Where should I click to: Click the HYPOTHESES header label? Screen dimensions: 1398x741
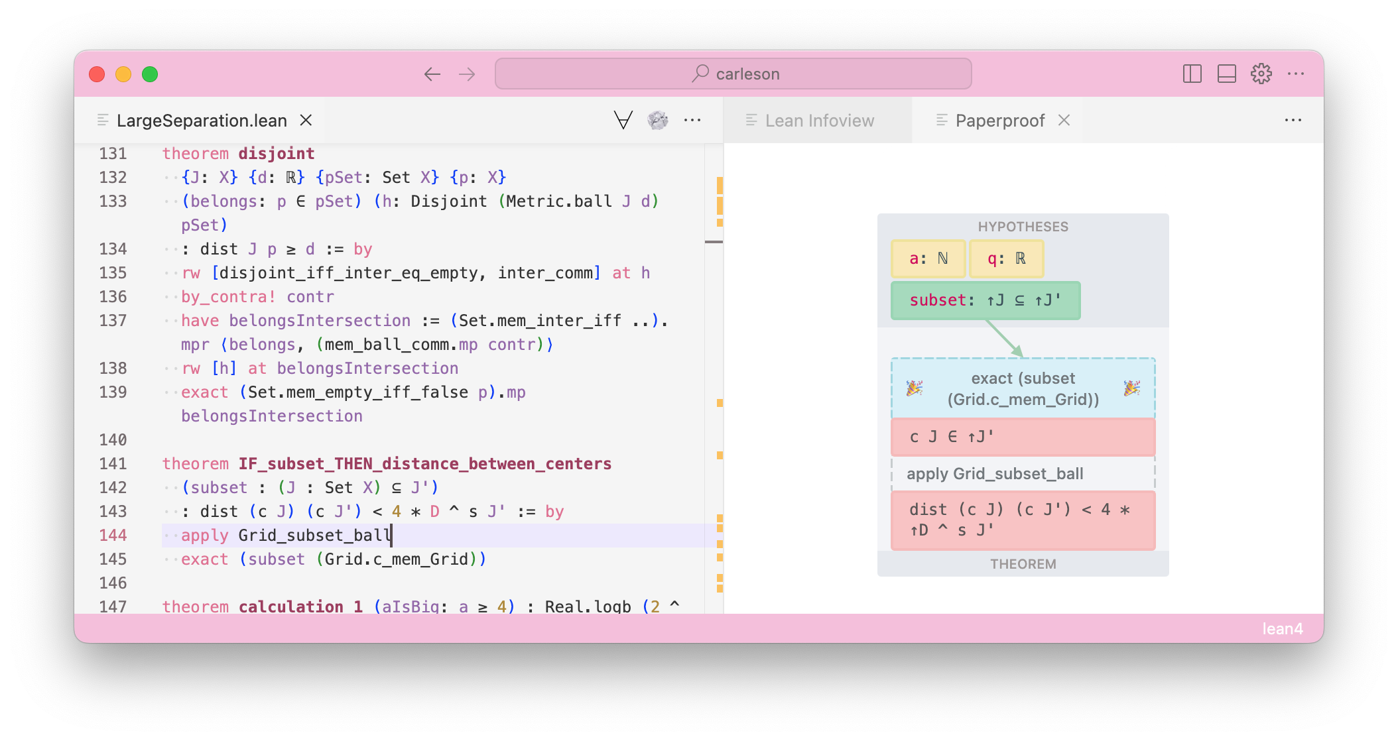[x=1023, y=227]
